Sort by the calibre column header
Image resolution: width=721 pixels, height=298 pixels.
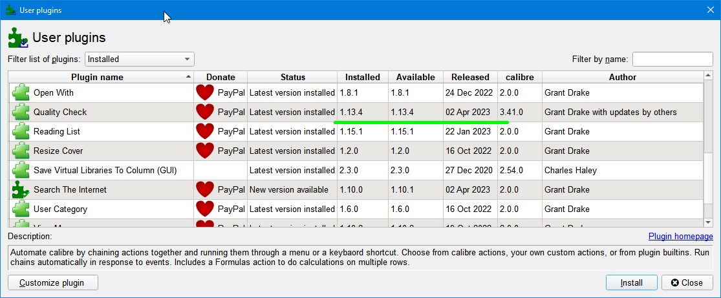(x=520, y=78)
